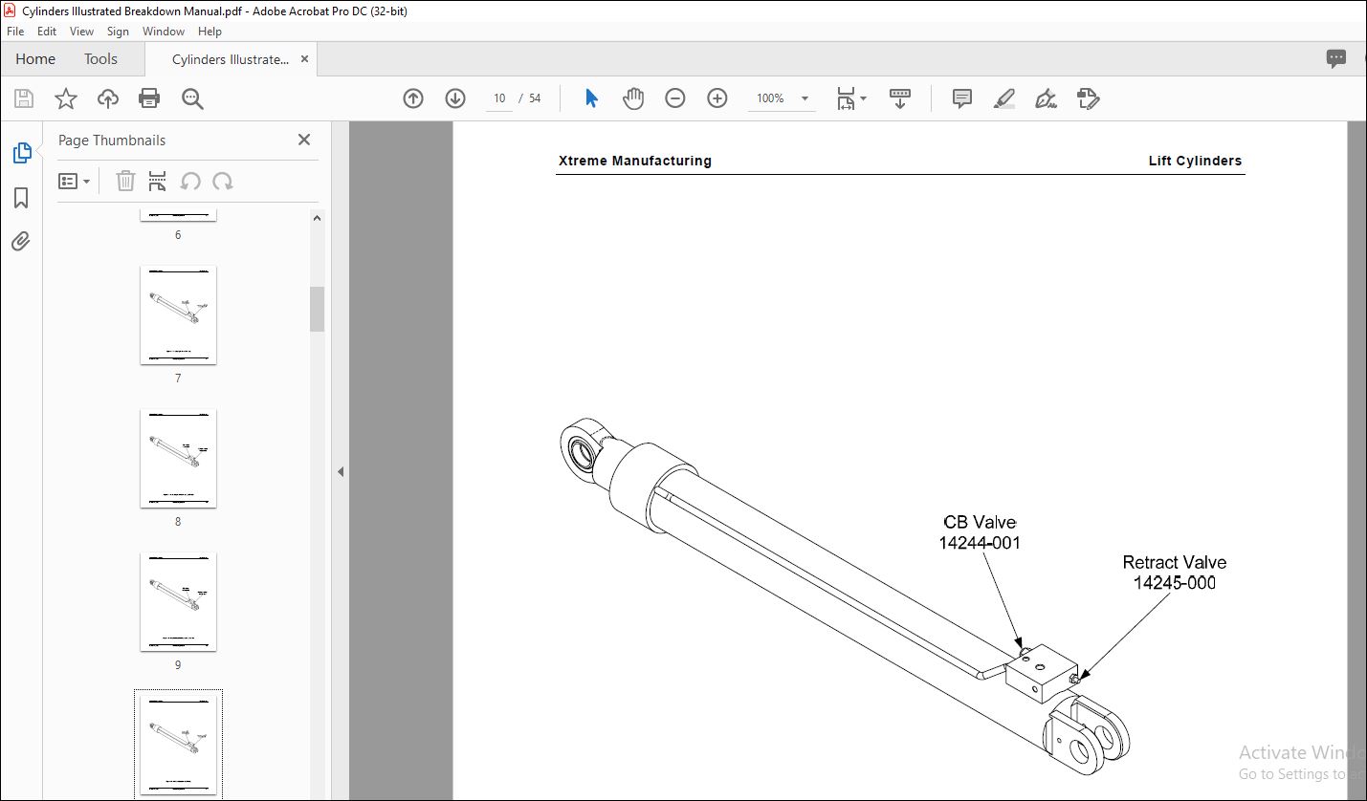Select the highlighted page 10 thumbnail
1367x801 pixels.
click(178, 746)
